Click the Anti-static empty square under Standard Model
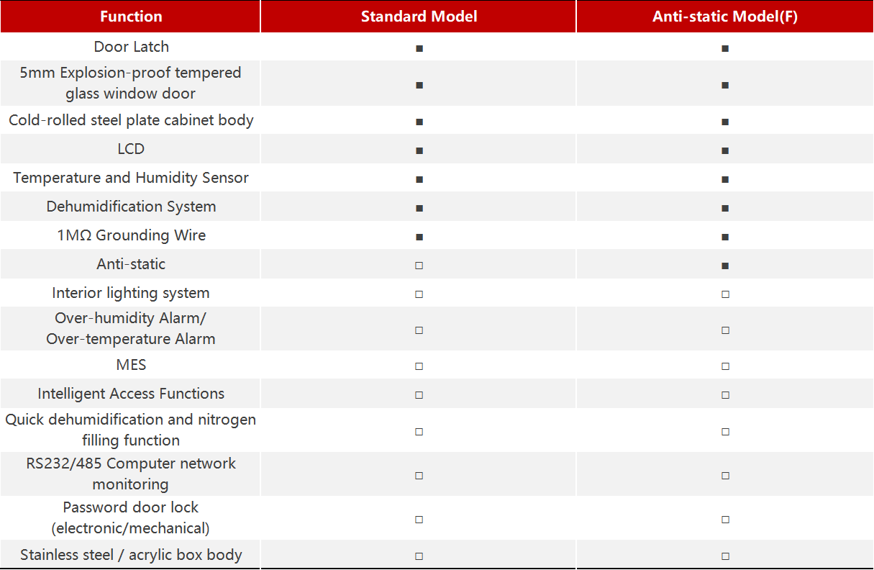Screen dimensions: 874x570 (419, 266)
